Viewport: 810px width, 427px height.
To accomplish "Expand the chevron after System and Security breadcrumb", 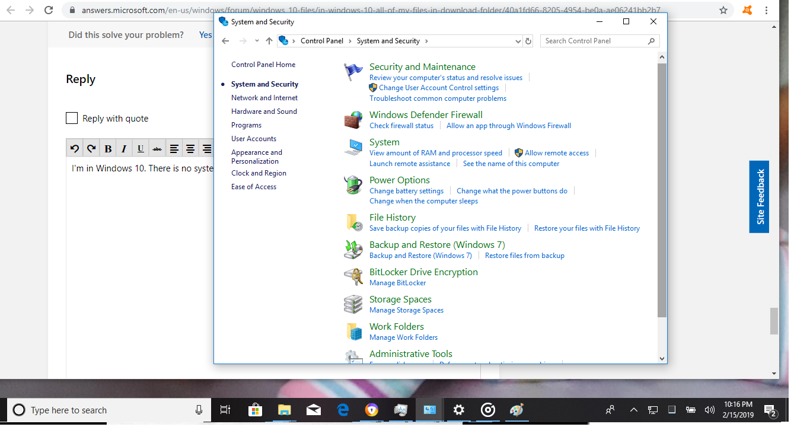I will click(426, 41).
